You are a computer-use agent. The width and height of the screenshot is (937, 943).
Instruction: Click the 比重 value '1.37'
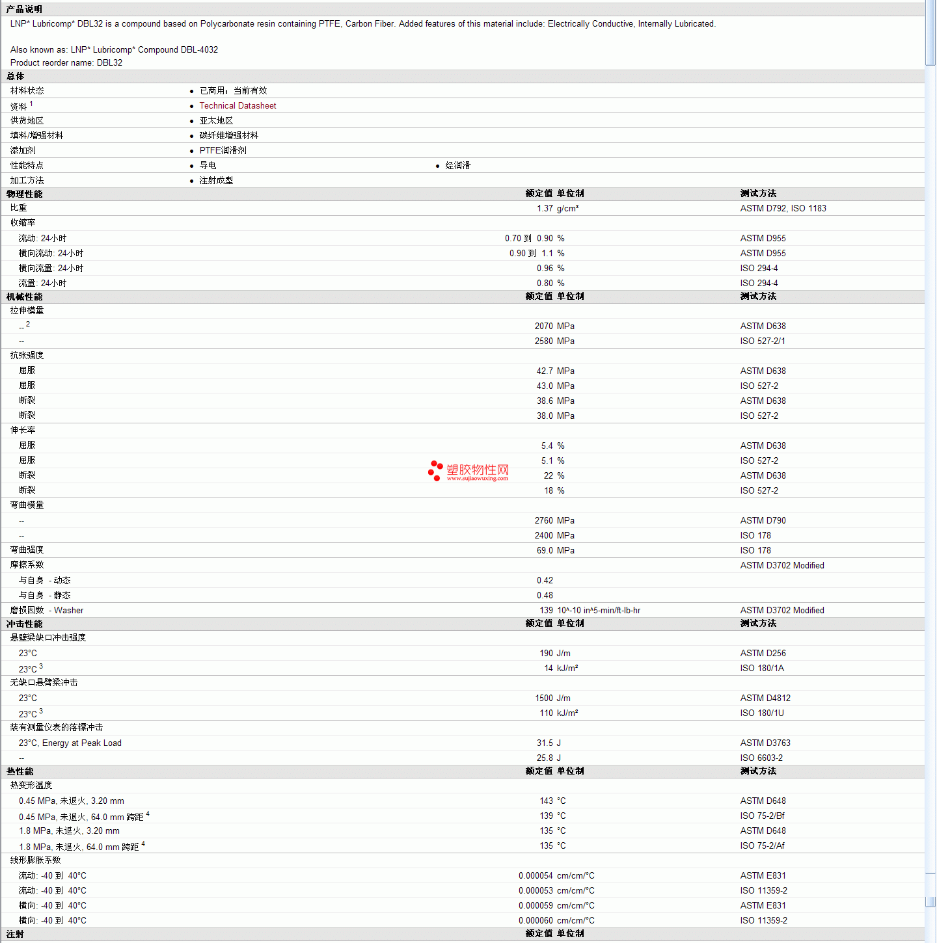(x=545, y=208)
